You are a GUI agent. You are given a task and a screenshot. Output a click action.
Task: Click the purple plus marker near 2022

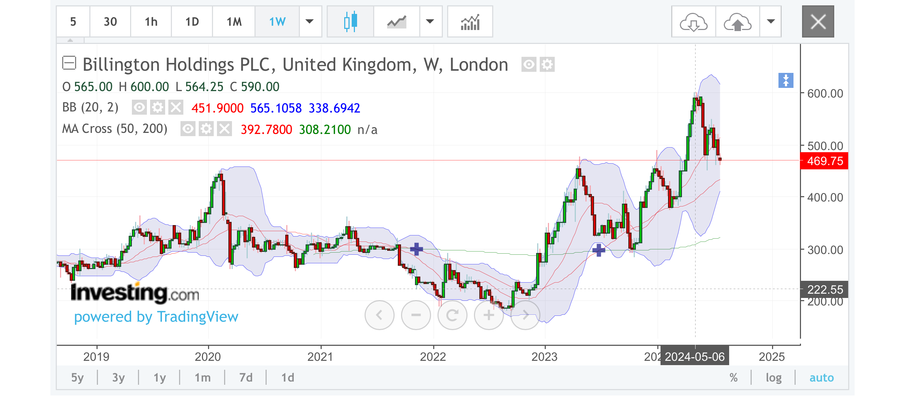416,249
